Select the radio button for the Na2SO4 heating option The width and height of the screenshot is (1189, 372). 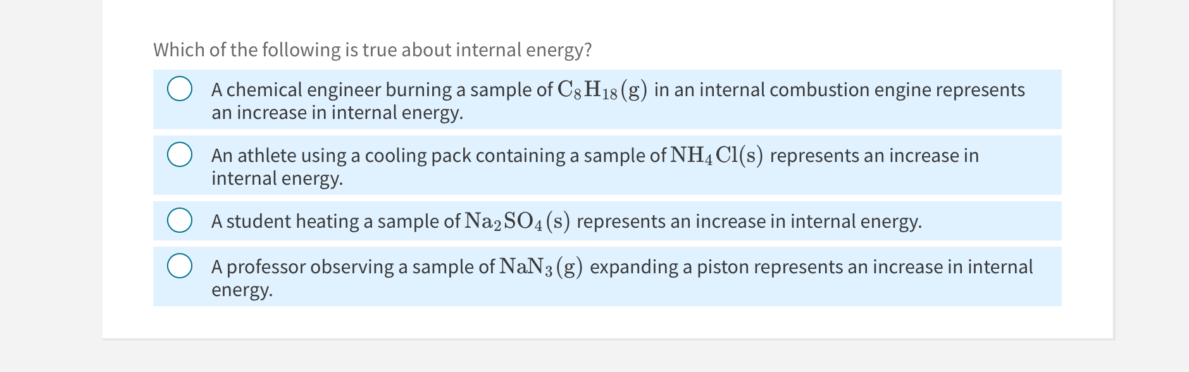click(180, 220)
